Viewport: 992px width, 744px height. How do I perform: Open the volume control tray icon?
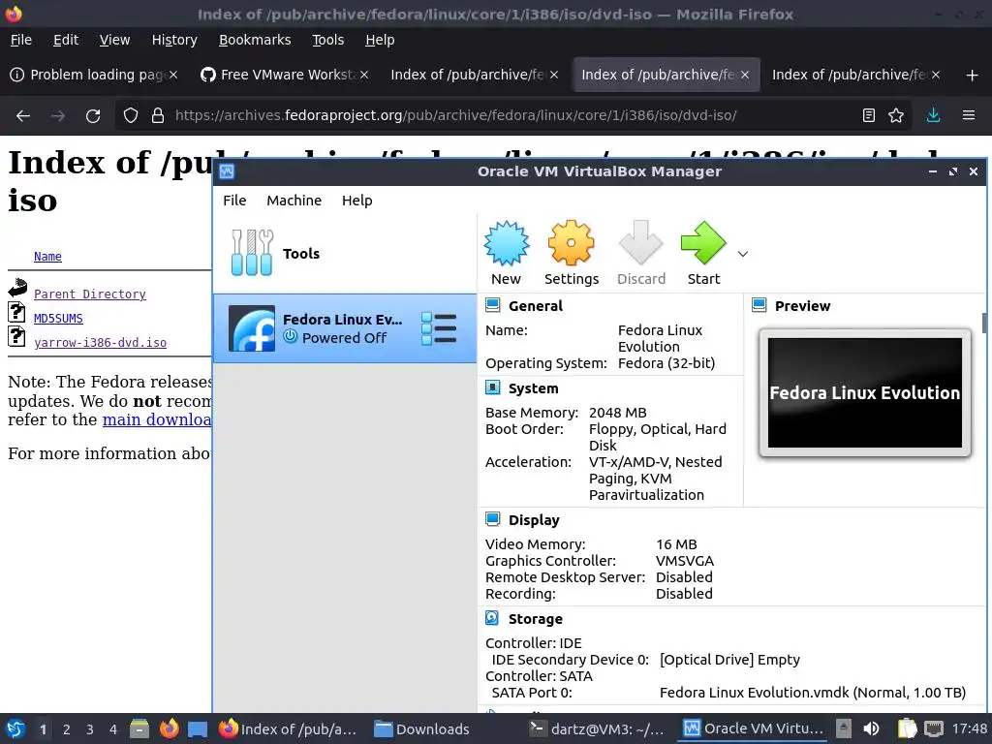pyautogui.click(x=871, y=728)
